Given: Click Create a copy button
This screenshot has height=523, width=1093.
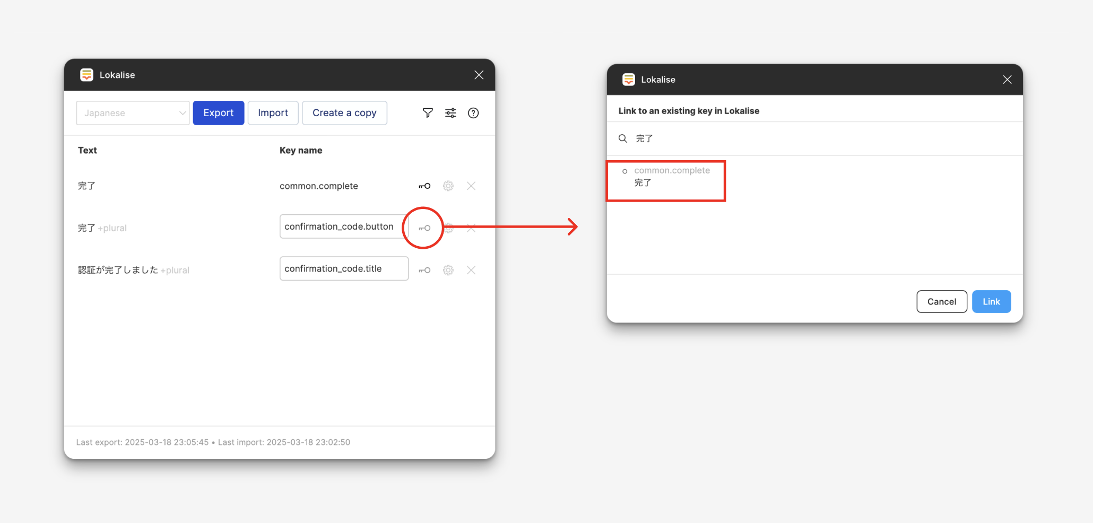Looking at the screenshot, I should [x=344, y=113].
